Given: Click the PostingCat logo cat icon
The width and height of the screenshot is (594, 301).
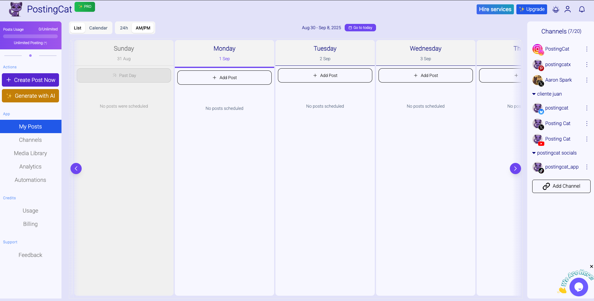Looking at the screenshot, I should pyautogui.click(x=16, y=9).
